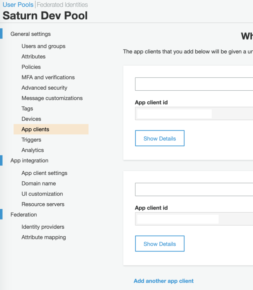Open the Triggers settings
The image size is (253, 290).
tap(31, 140)
